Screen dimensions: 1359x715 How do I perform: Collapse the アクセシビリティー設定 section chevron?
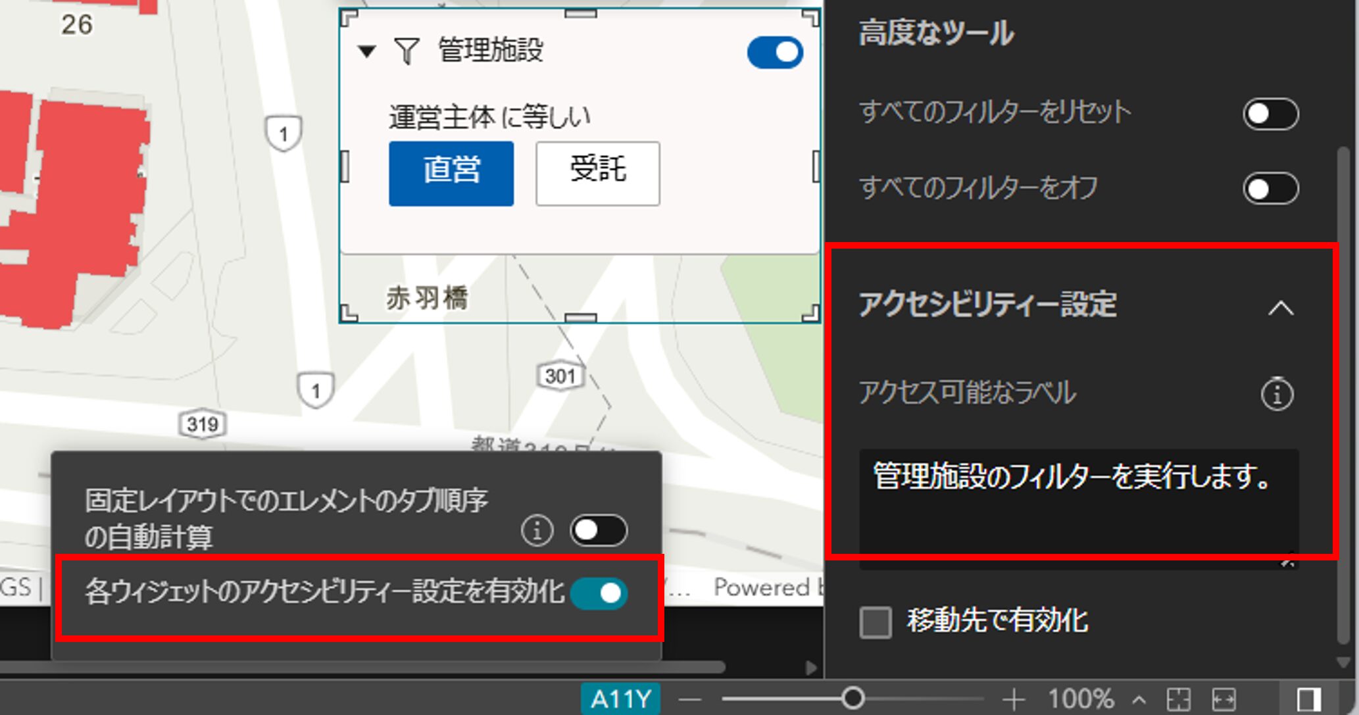point(1280,308)
